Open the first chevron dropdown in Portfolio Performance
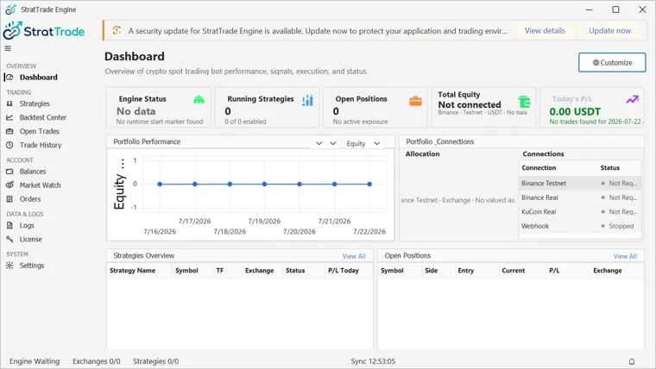Viewport: 656px width, 369px height. [x=319, y=143]
